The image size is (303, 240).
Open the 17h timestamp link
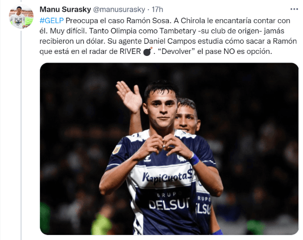[157, 10]
